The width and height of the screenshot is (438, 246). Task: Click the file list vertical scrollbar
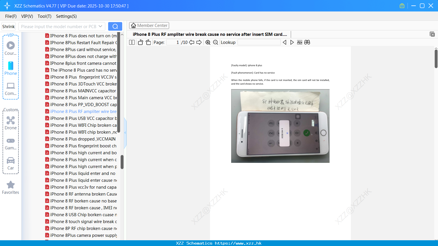click(122, 162)
